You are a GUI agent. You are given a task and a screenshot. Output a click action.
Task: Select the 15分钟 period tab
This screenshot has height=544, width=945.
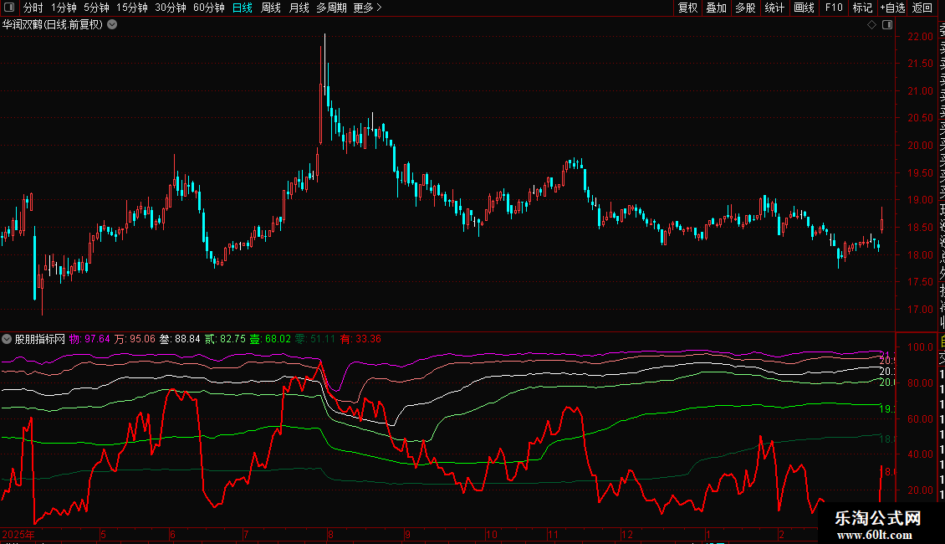(132, 8)
